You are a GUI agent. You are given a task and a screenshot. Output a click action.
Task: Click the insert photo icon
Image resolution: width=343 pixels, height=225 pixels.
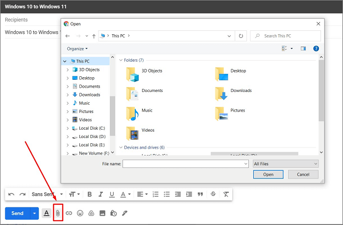click(102, 213)
